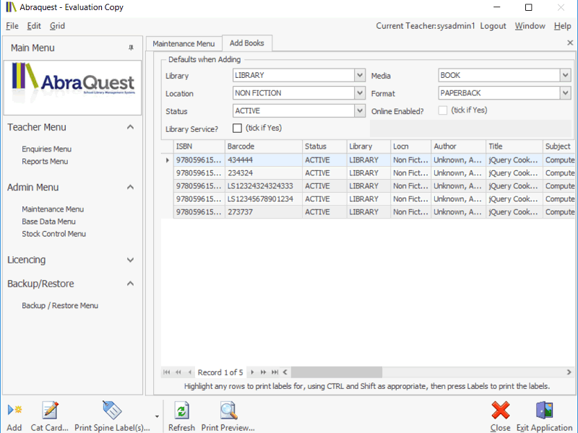578x433 pixels.
Task: Open the Grid menu
Action: (57, 25)
